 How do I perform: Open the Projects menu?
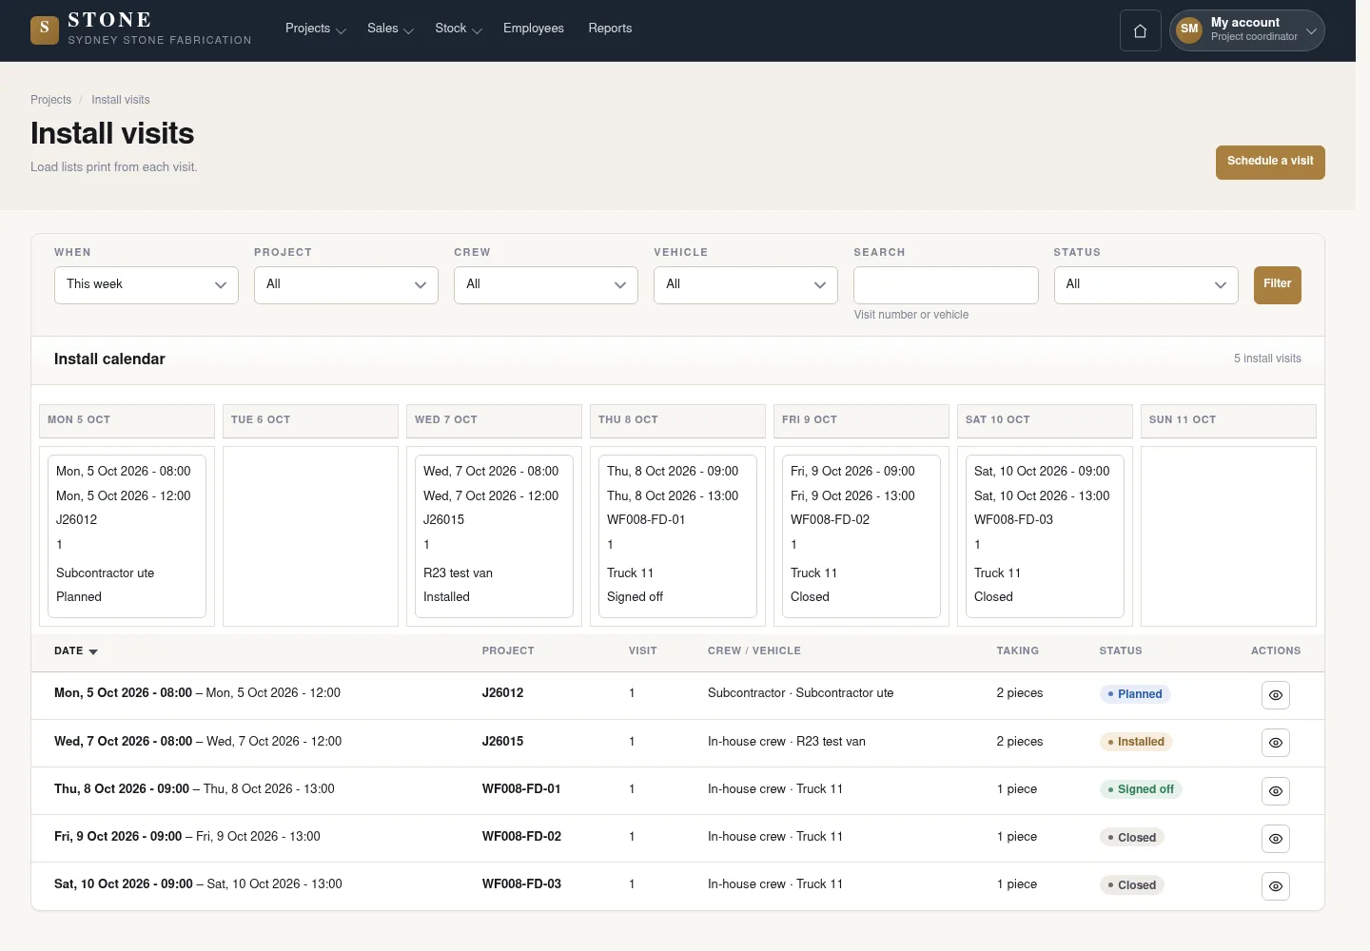click(315, 29)
